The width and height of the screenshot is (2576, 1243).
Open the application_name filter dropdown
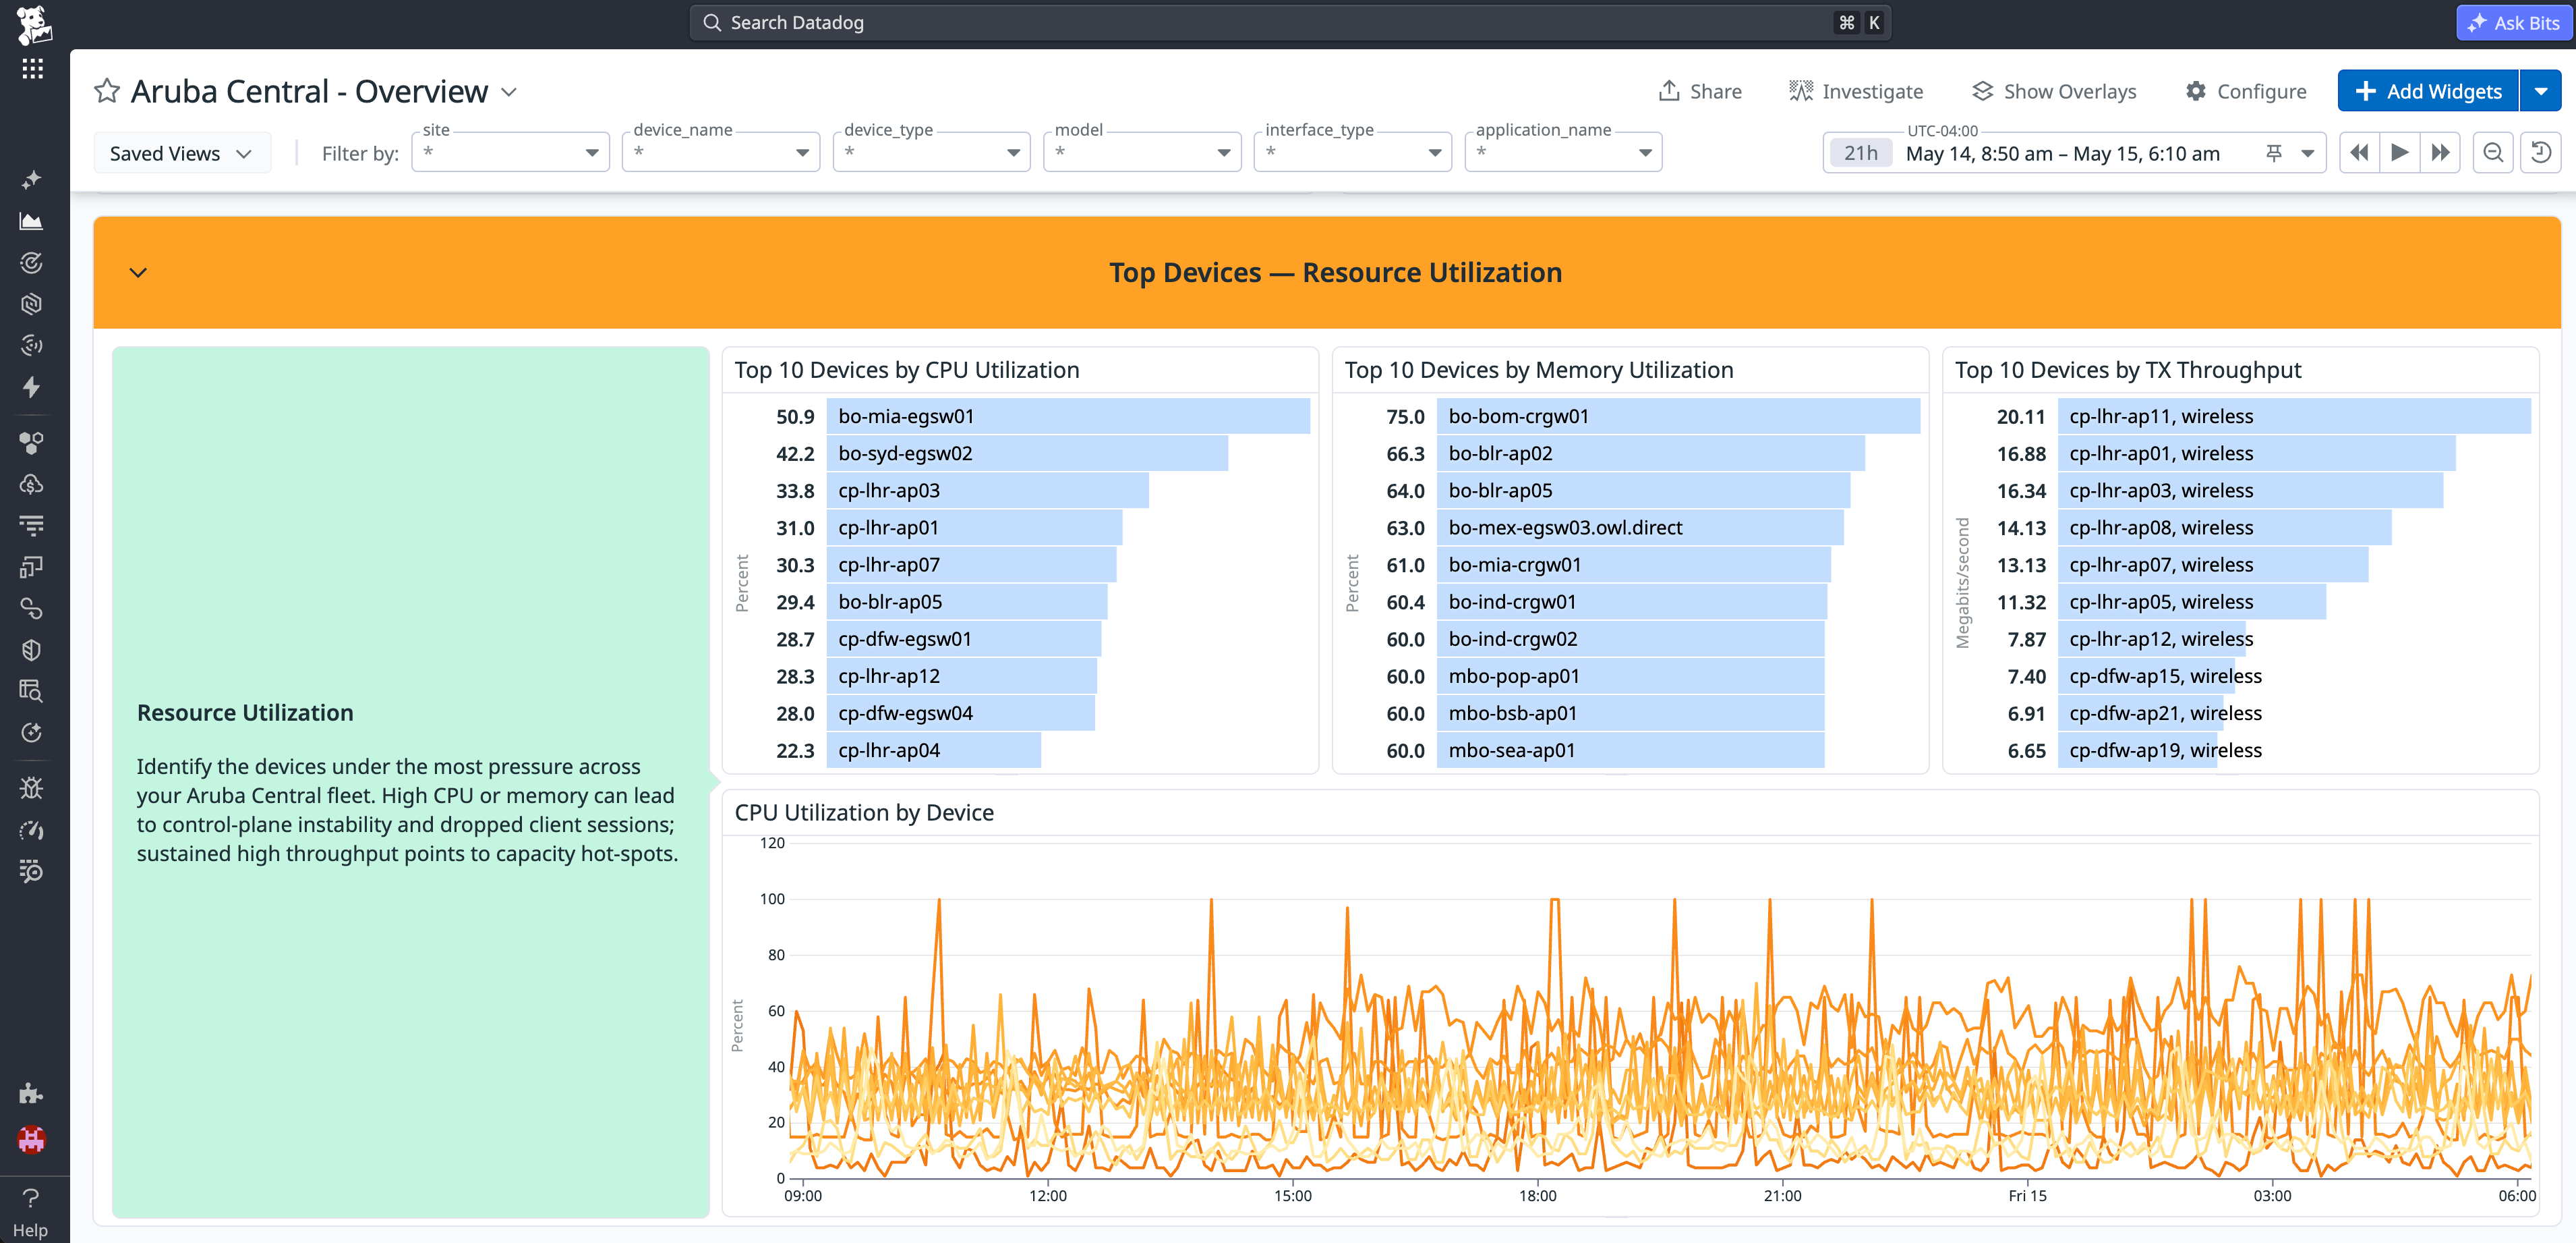pyautogui.click(x=1563, y=152)
